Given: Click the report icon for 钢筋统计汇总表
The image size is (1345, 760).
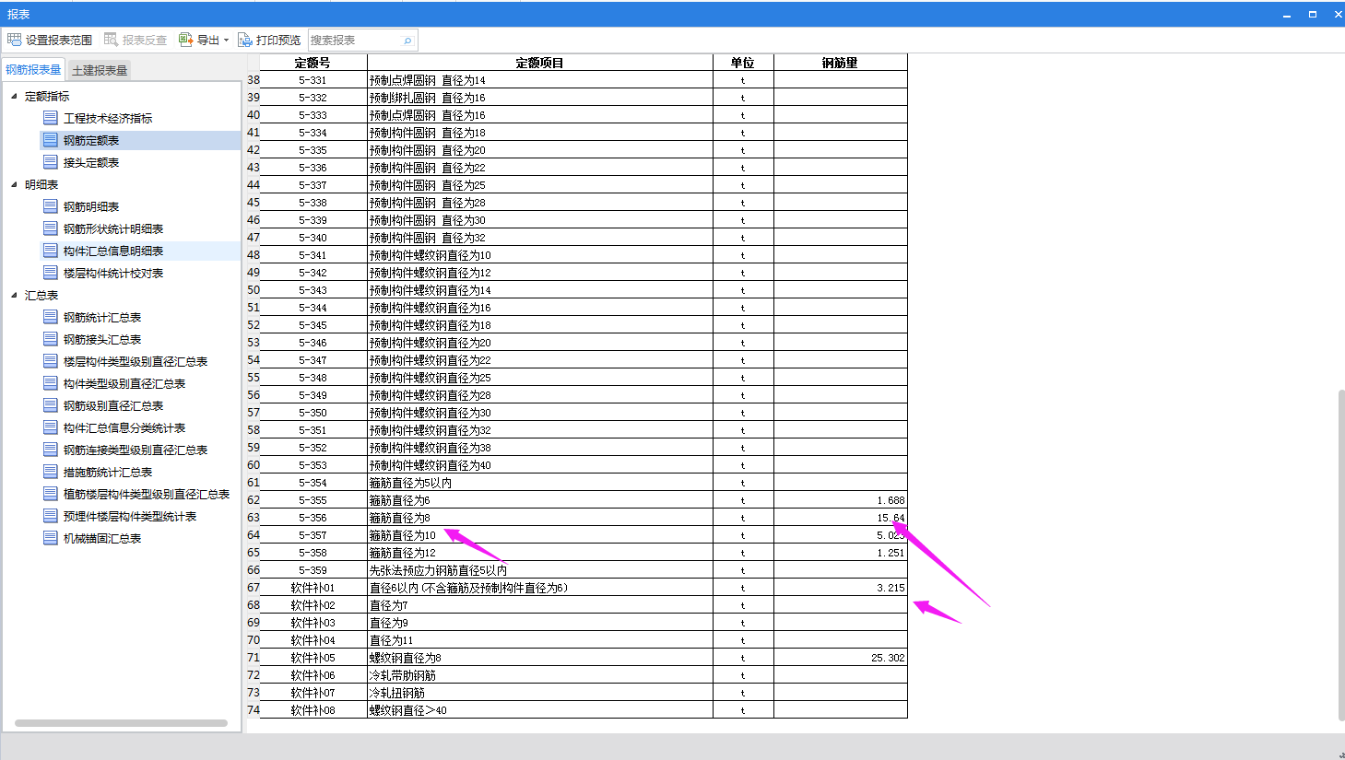Looking at the screenshot, I should [51, 317].
